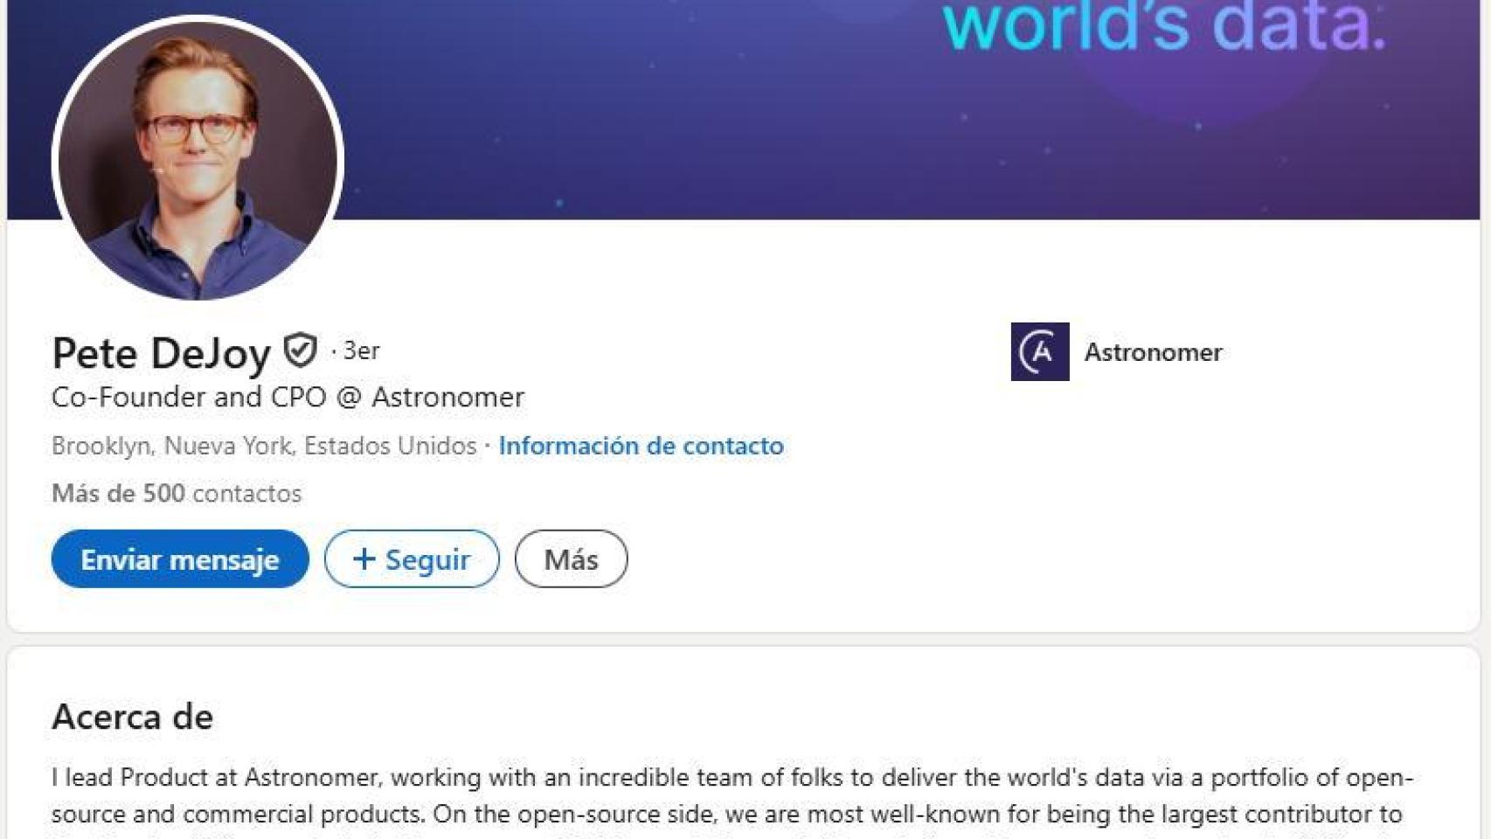Viewport: 1491px width, 839px height.
Task: Click the Astronomer company name text
Action: tap(1154, 352)
